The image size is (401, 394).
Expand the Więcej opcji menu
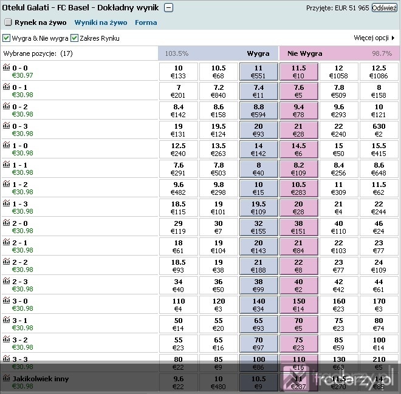click(374, 38)
